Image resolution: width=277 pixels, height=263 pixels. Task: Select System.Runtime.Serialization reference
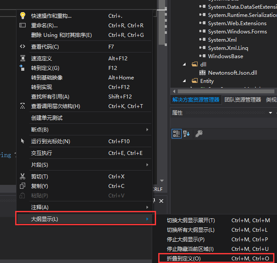(x=242, y=15)
